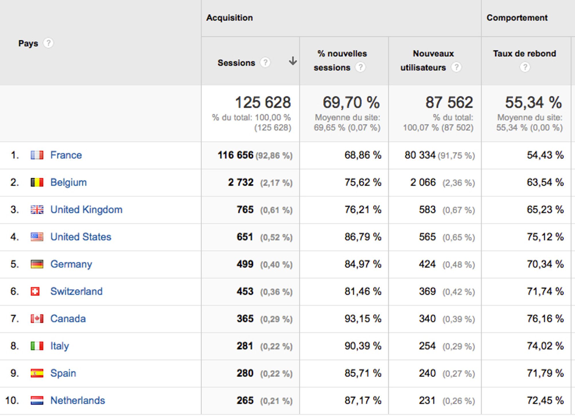Open the Belgium country link
Screen dimensions: 575x416
(x=68, y=183)
